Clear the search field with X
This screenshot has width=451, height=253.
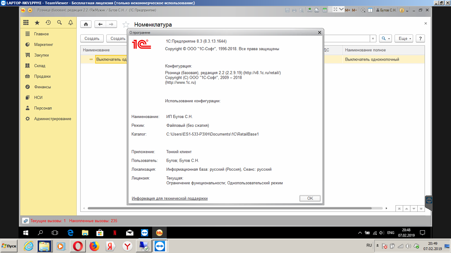373,39
